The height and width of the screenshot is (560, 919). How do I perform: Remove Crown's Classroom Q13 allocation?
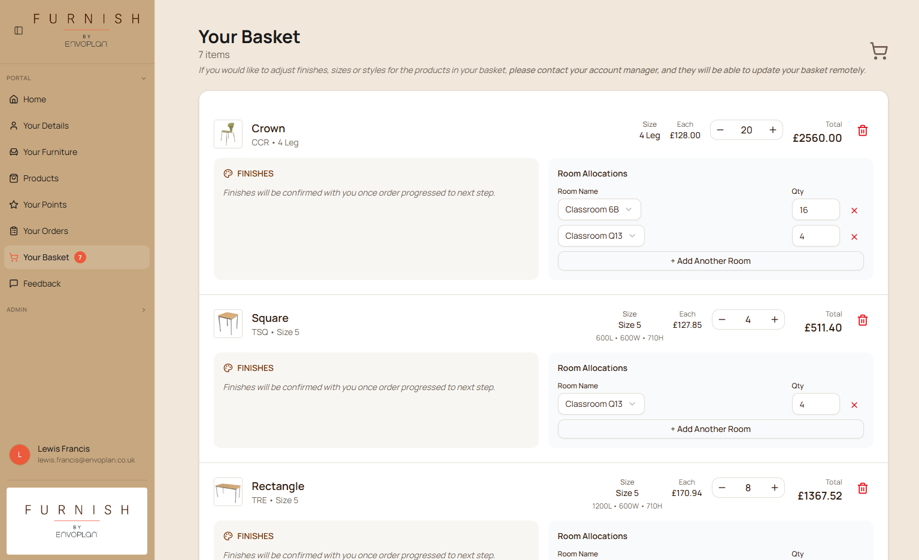pyautogui.click(x=854, y=237)
